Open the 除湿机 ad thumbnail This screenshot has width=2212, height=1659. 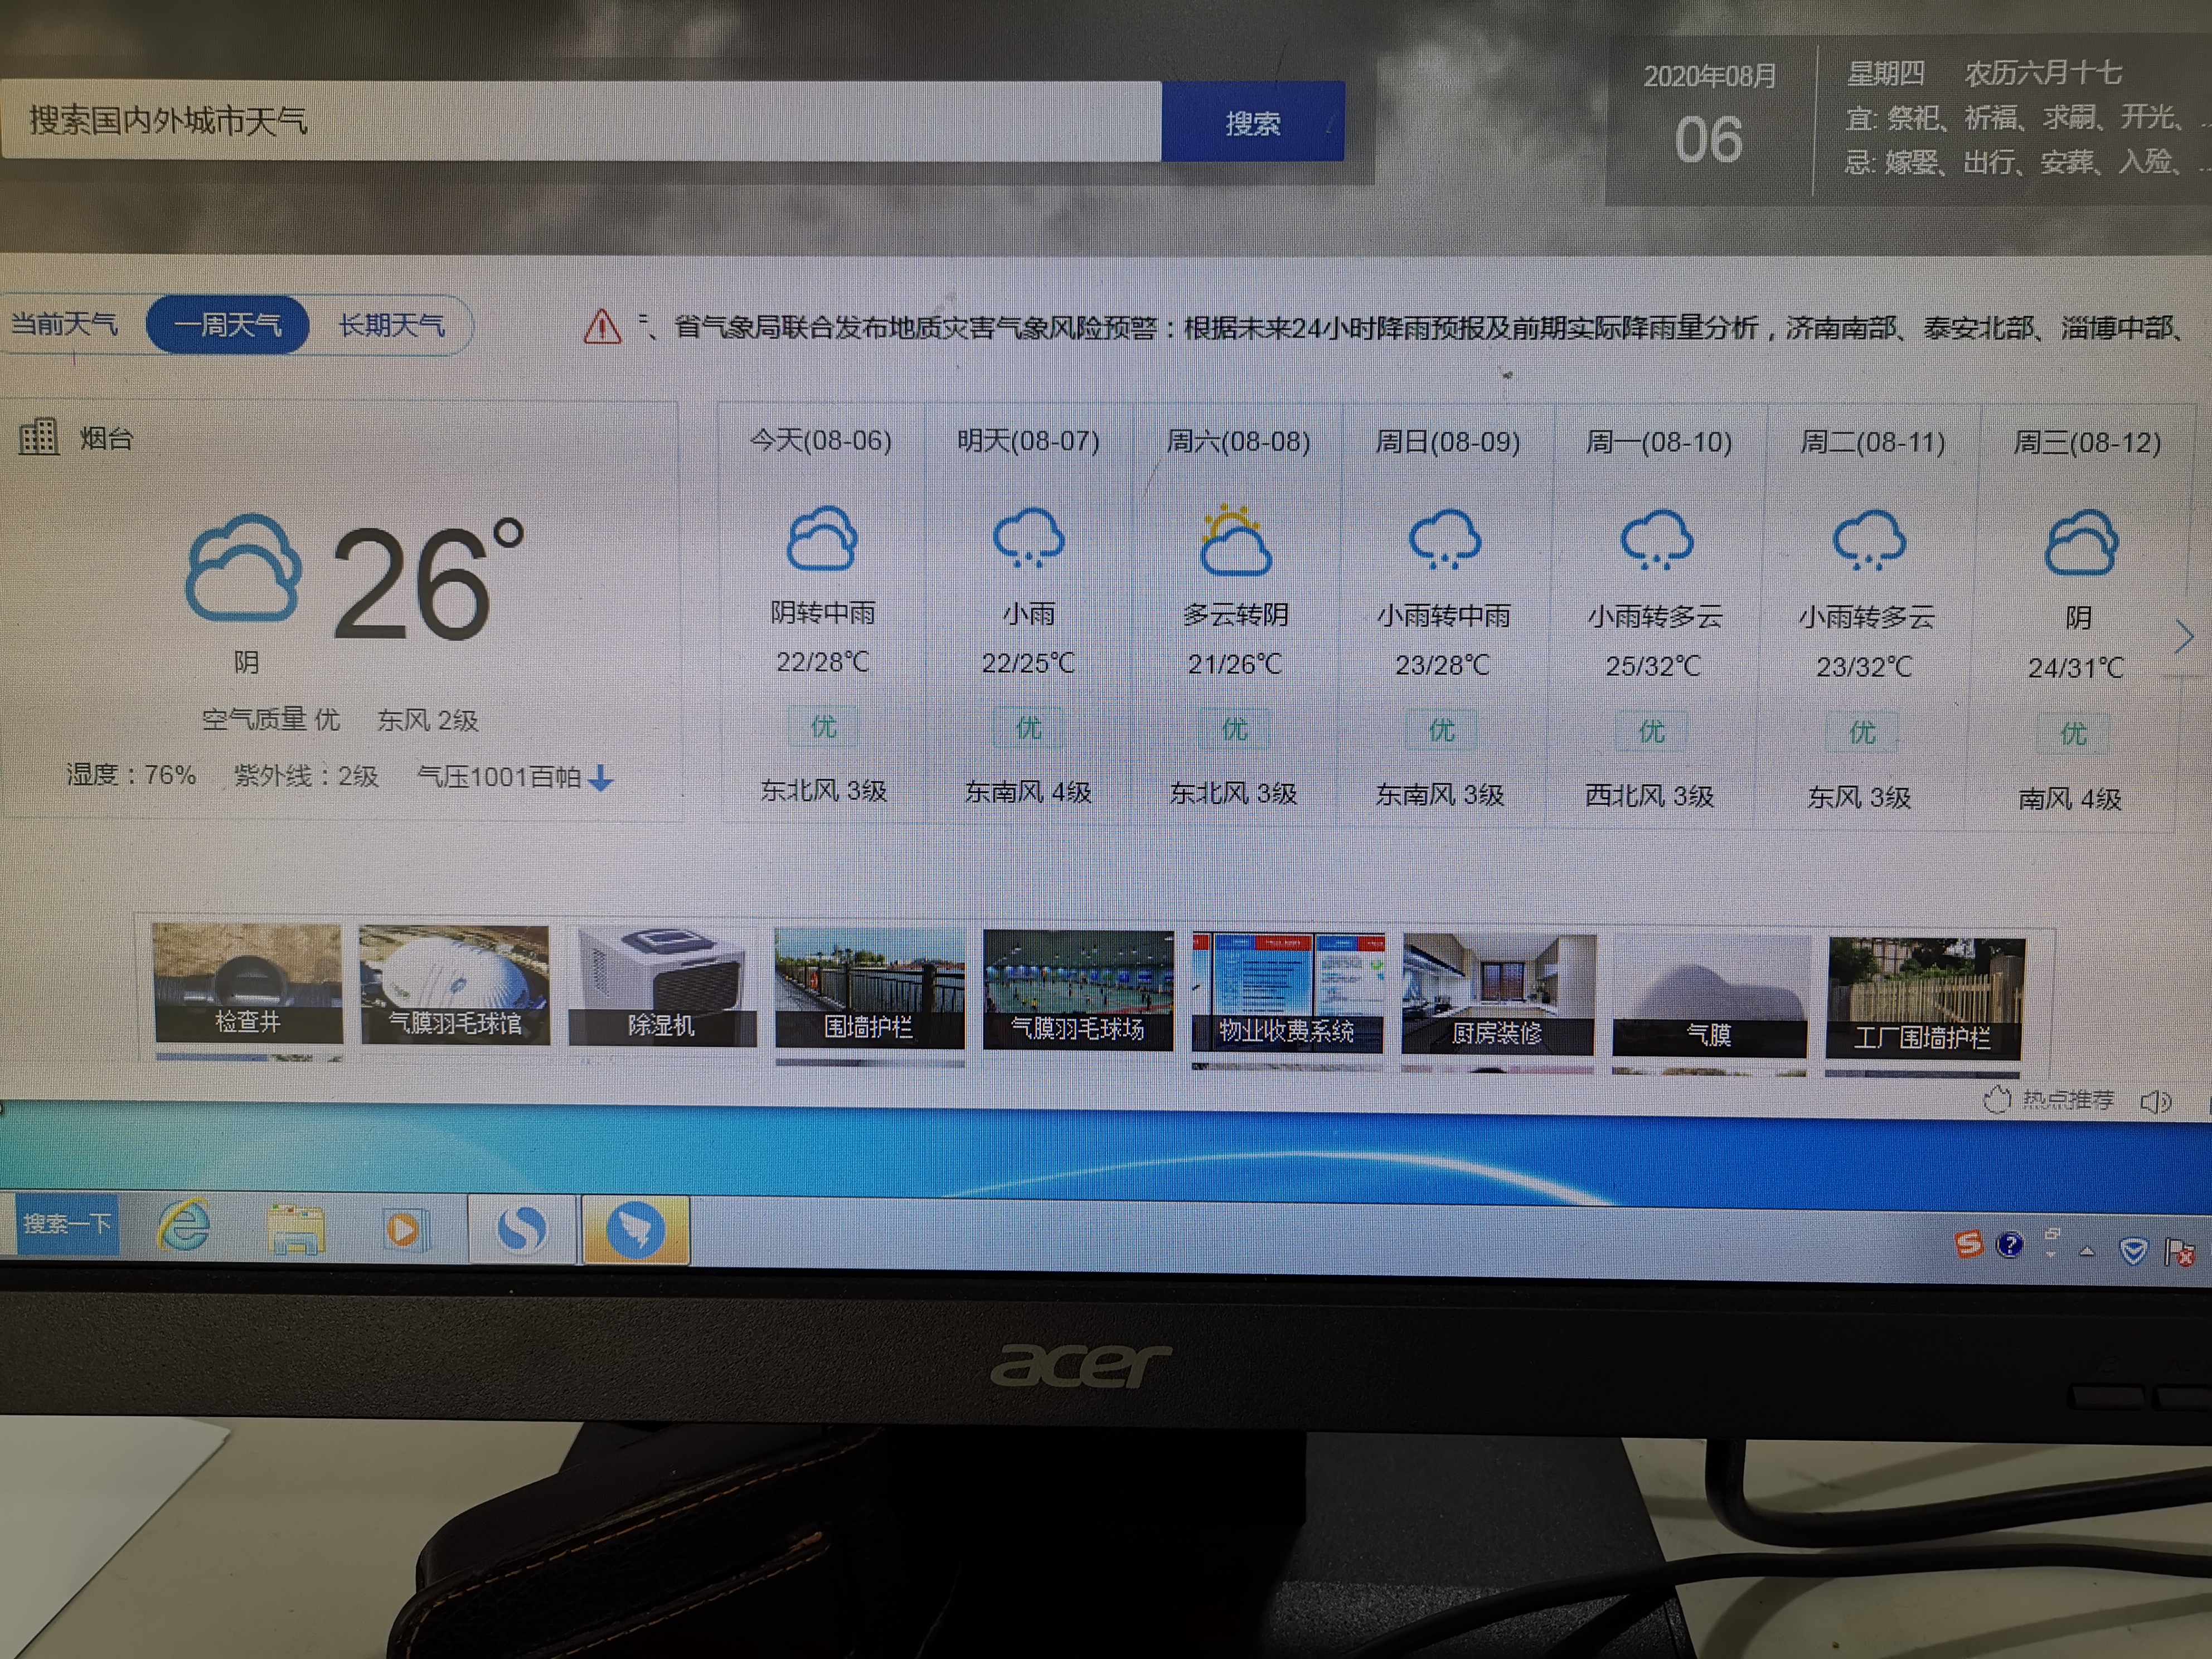[661, 987]
